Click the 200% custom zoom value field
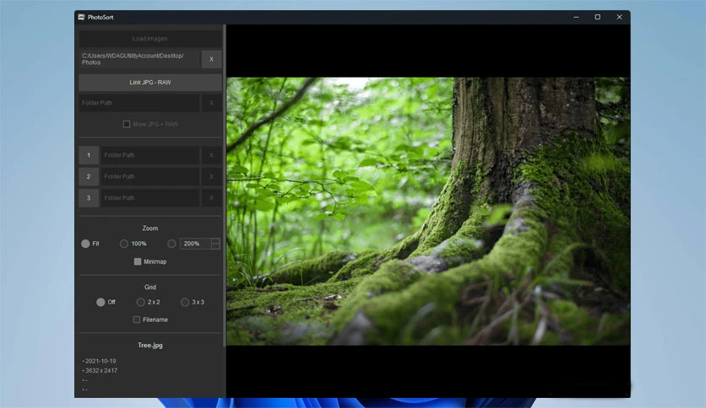The width and height of the screenshot is (706, 408). pyautogui.click(x=195, y=244)
